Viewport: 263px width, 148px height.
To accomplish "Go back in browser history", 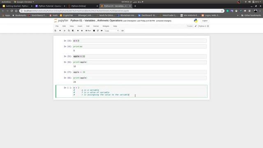I will tap(3, 11).
